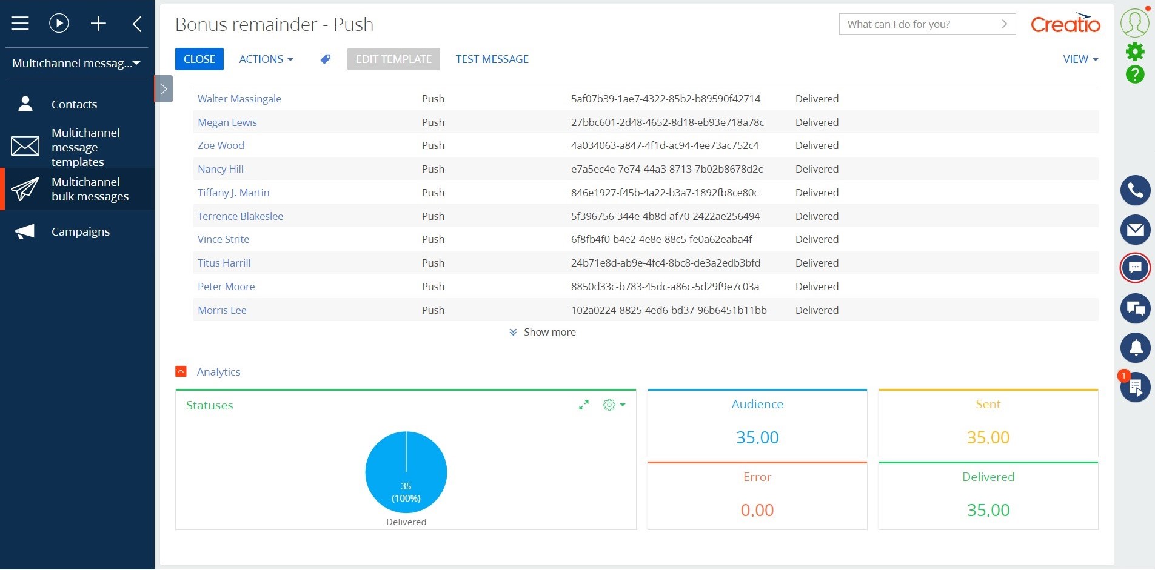The image size is (1155, 570).
Task: Open the notifications bell
Action: point(1136,348)
